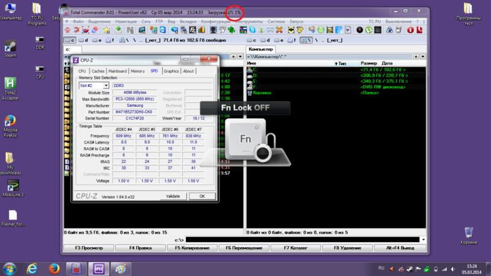The width and height of the screenshot is (491, 276).
Task: Open Firefox from the taskbar
Action: [54, 269]
